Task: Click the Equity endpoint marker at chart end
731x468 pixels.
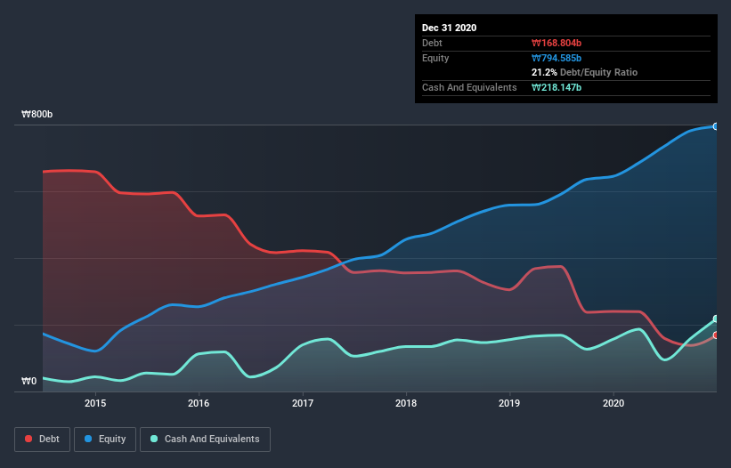Action: pyautogui.click(x=716, y=126)
